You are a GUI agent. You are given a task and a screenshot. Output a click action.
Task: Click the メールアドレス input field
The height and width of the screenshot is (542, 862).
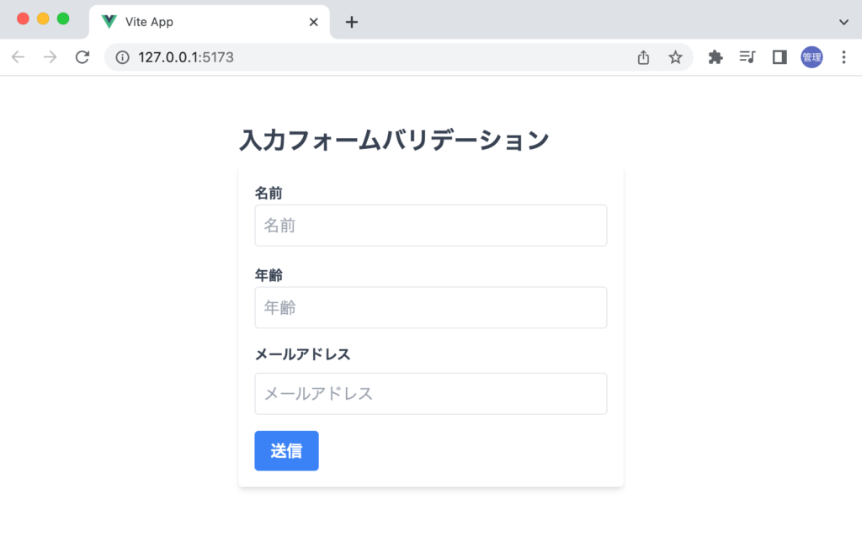(x=430, y=393)
